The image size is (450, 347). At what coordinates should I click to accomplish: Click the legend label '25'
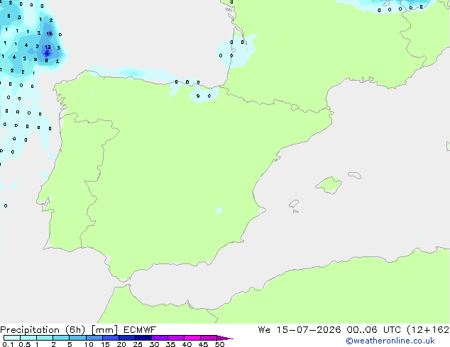point(138,344)
